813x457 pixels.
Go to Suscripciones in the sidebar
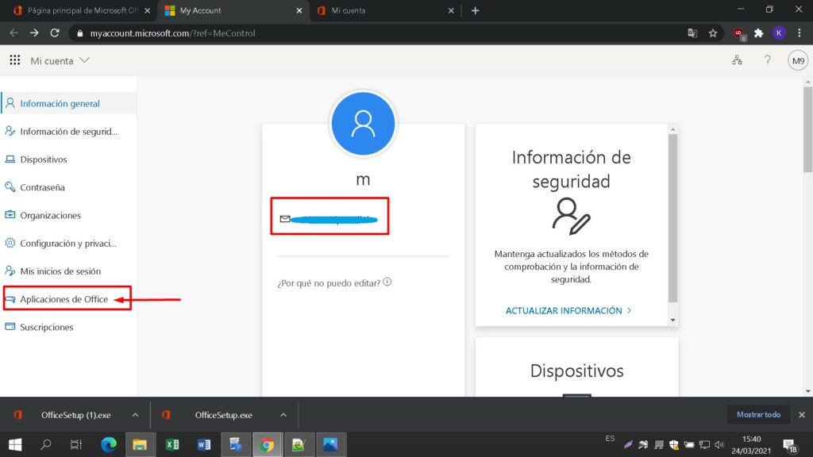tap(46, 327)
